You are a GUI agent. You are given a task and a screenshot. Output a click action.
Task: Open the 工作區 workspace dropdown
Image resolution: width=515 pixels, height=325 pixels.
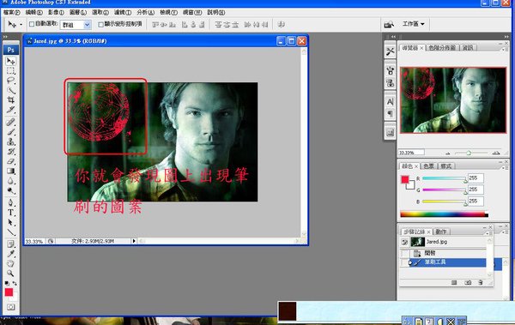[414, 24]
